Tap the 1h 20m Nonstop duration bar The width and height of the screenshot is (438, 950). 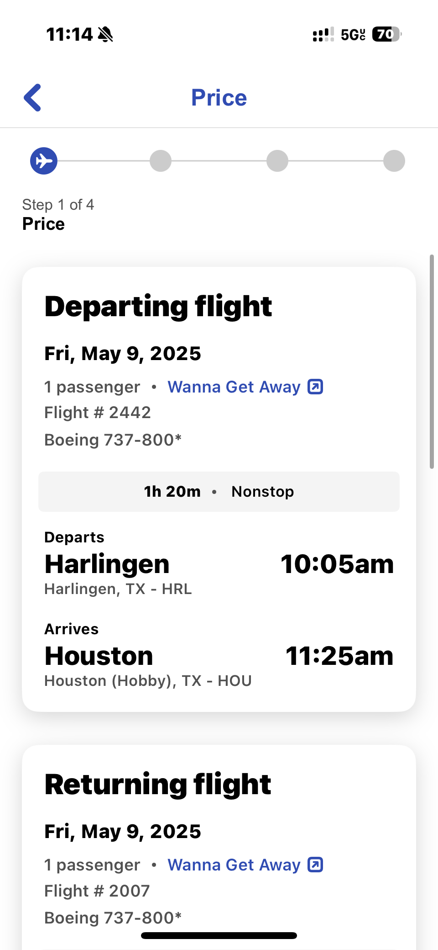tap(219, 492)
